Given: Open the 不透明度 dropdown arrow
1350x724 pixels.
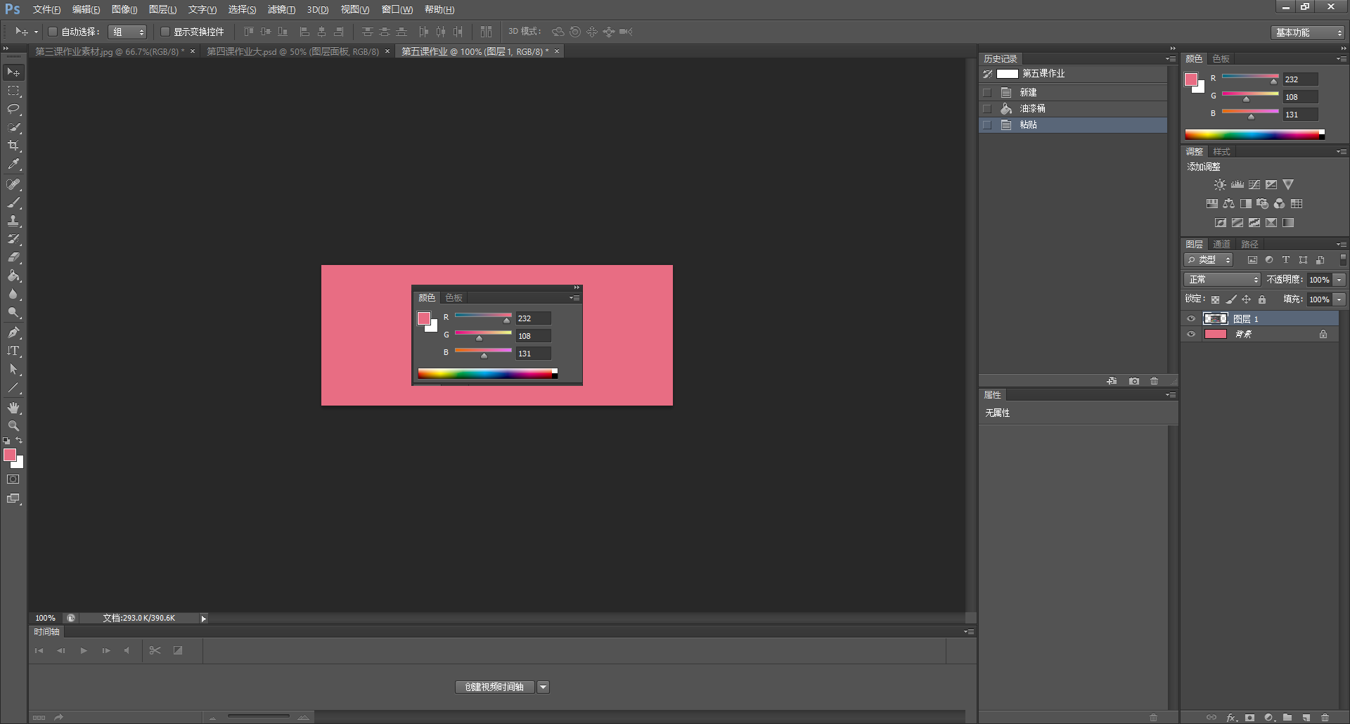Looking at the screenshot, I should tap(1339, 280).
